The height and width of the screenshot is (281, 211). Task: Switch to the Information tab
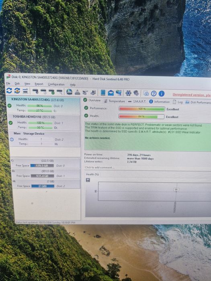pos(159,102)
